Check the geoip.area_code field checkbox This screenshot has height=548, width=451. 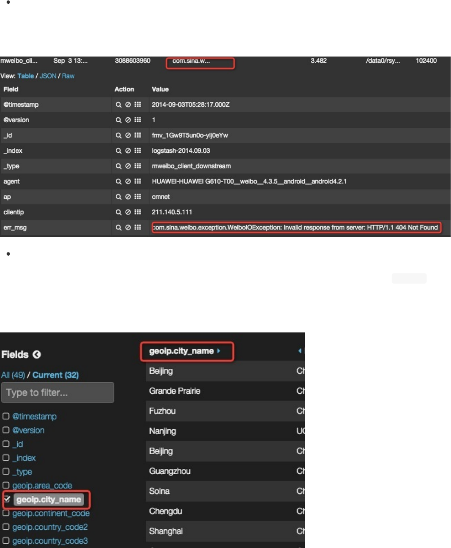click(6, 485)
